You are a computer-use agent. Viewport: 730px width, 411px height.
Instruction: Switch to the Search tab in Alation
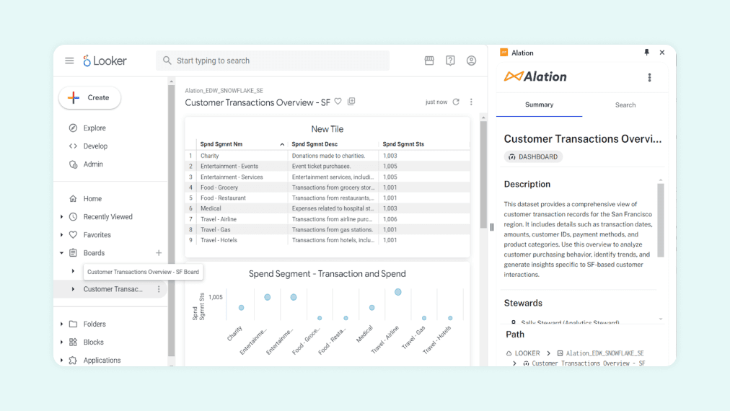pyautogui.click(x=625, y=105)
